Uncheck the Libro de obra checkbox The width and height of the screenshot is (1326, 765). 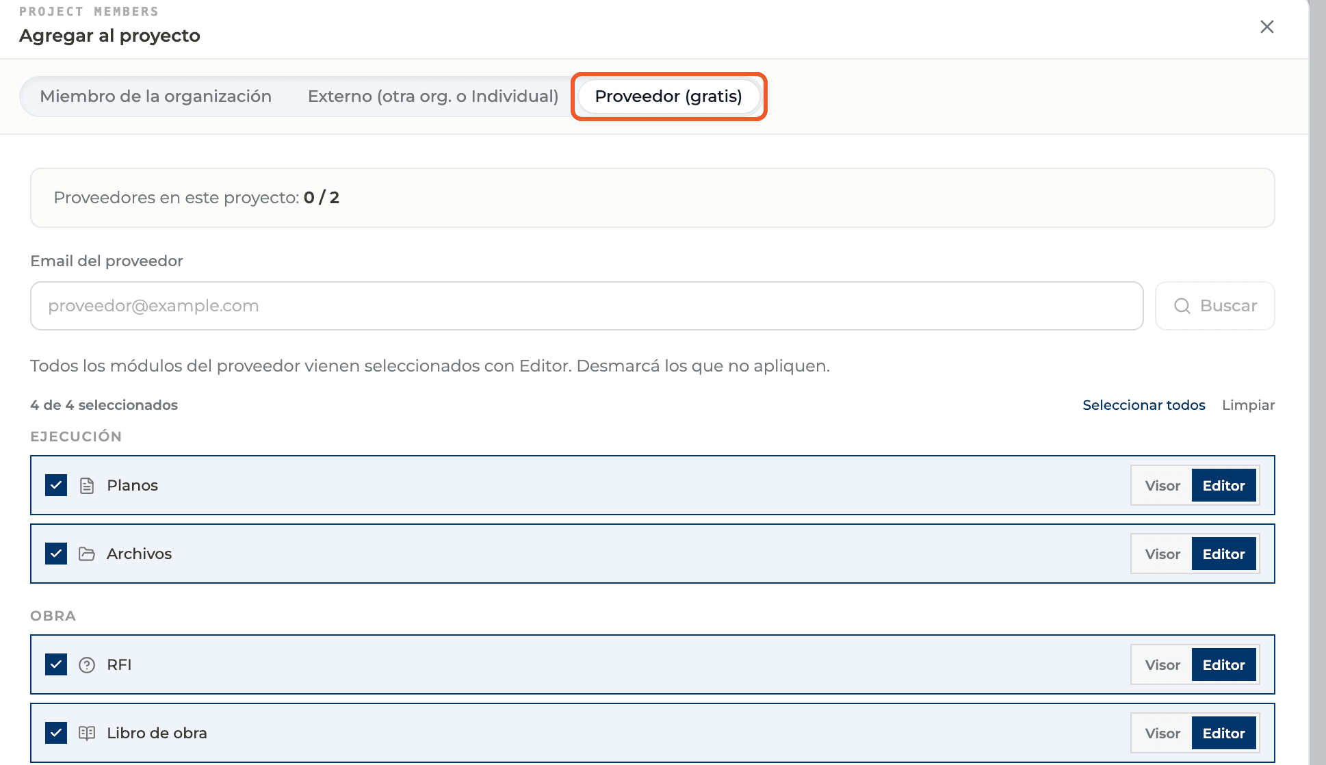pos(56,733)
